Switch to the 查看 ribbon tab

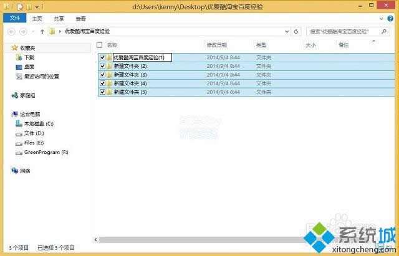pyautogui.click(x=80, y=19)
